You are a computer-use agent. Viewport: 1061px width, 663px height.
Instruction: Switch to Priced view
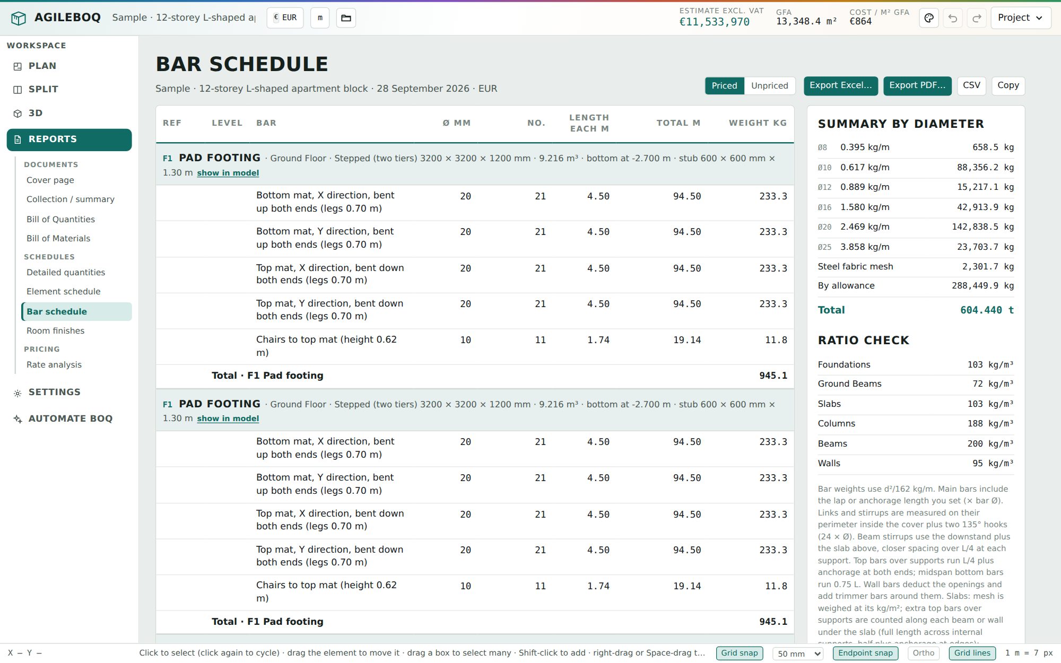point(724,86)
